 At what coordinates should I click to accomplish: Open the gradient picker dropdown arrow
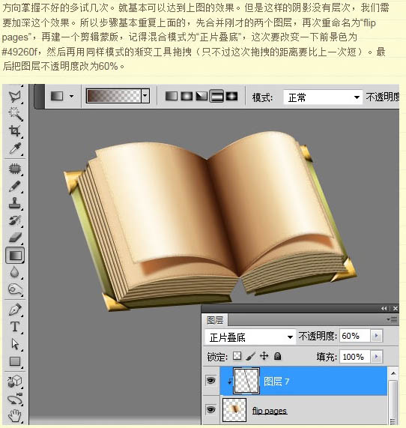(x=145, y=96)
